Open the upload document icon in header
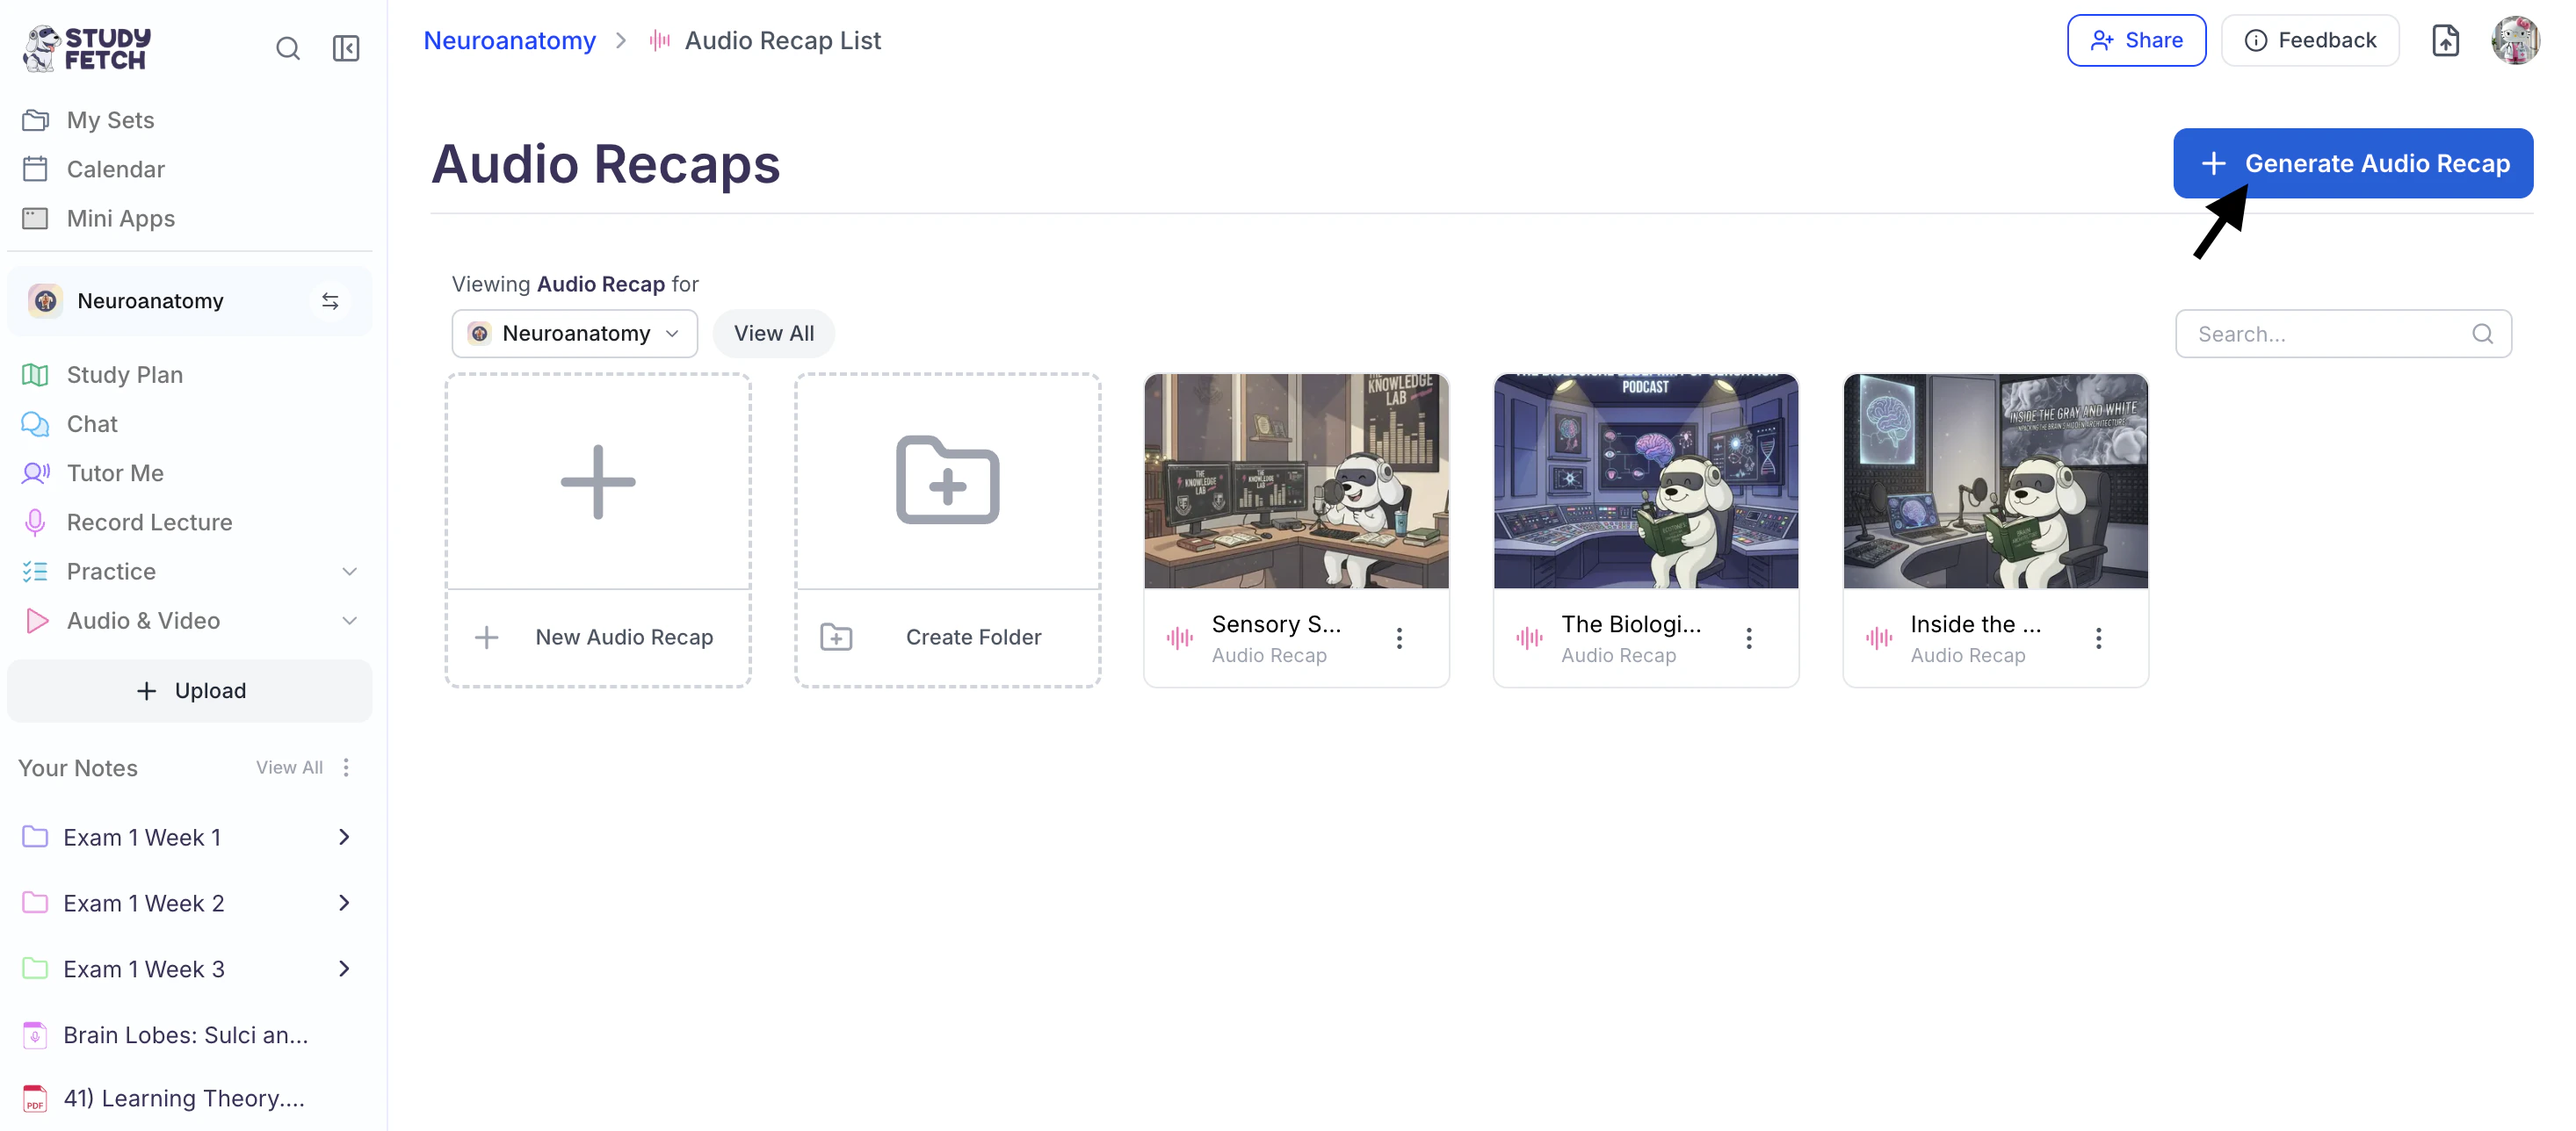 point(2445,41)
